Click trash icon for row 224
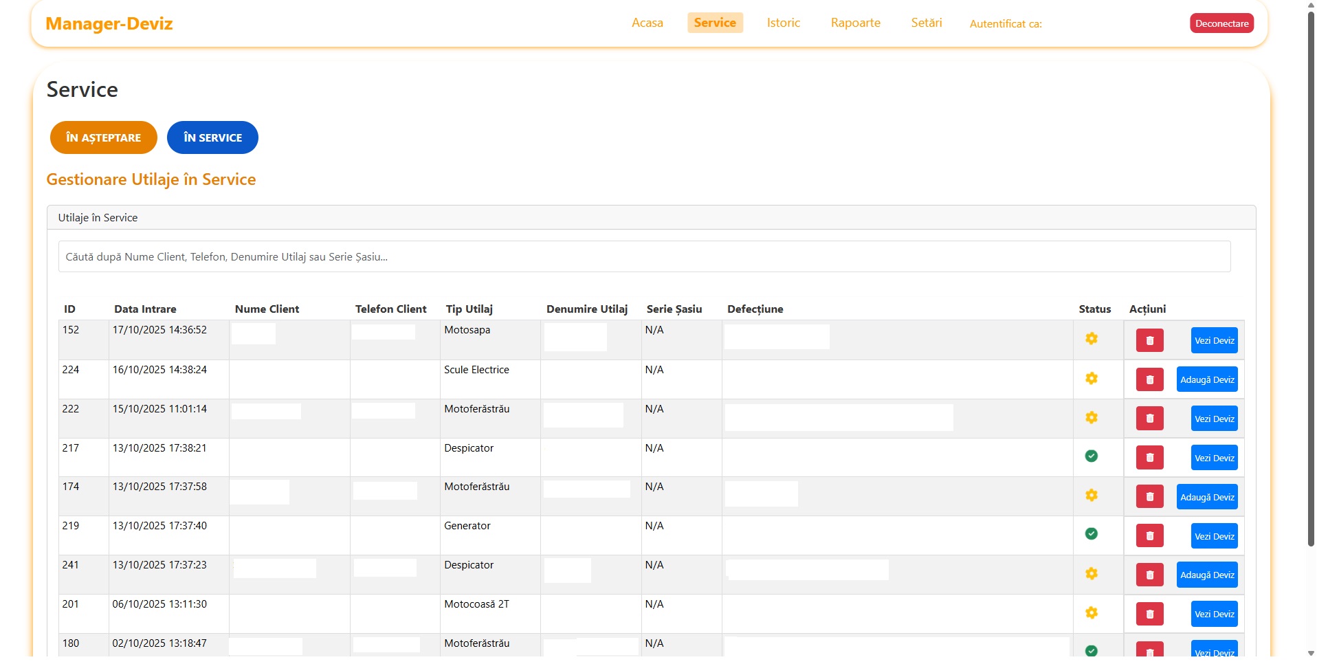 1149,379
